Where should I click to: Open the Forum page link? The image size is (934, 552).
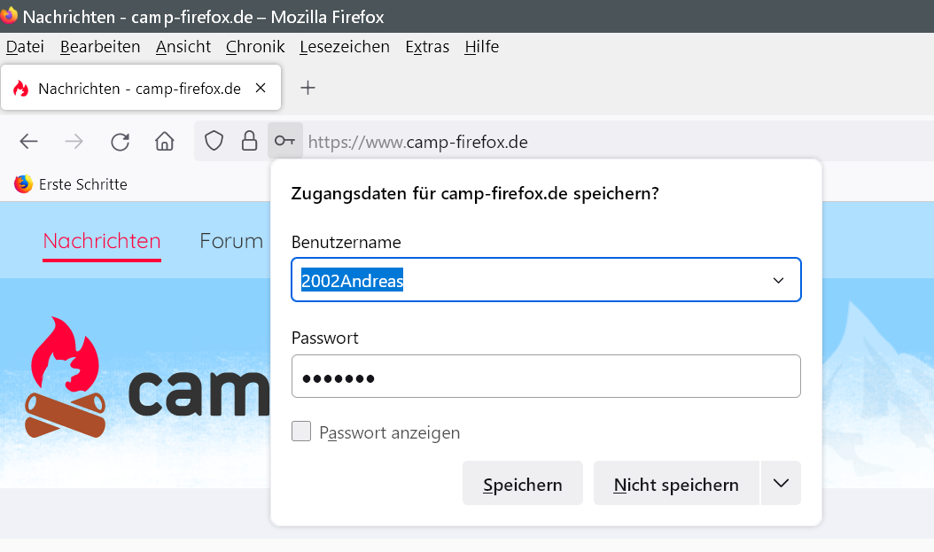[231, 241]
